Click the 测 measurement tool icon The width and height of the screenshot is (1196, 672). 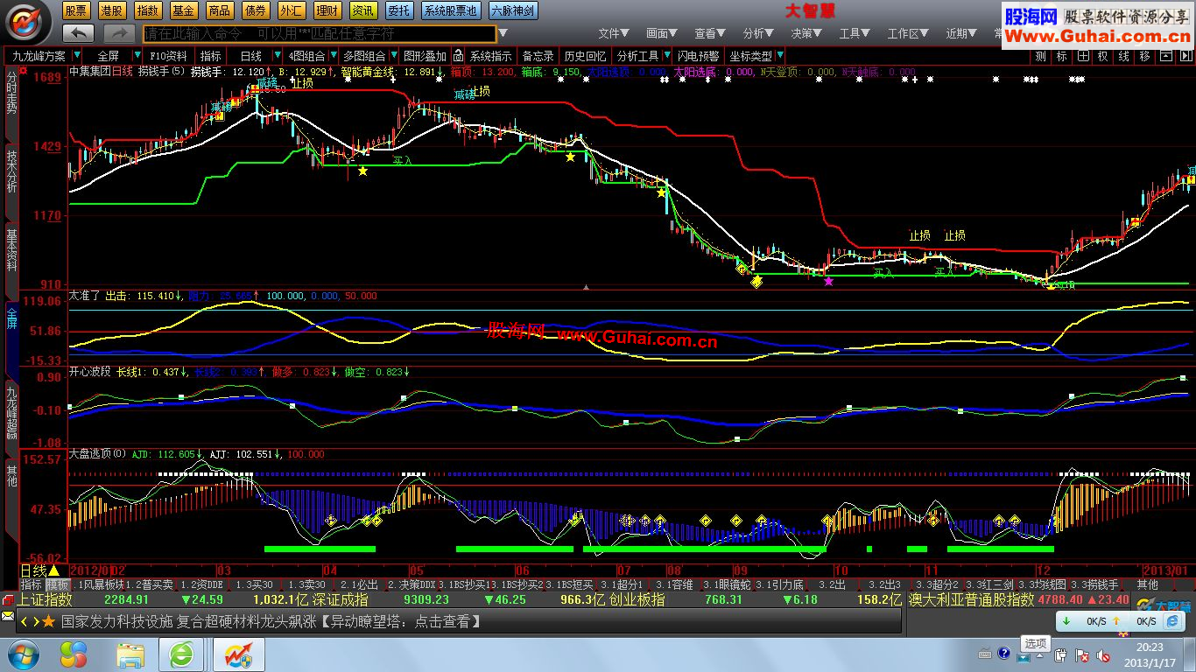tap(1040, 56)
